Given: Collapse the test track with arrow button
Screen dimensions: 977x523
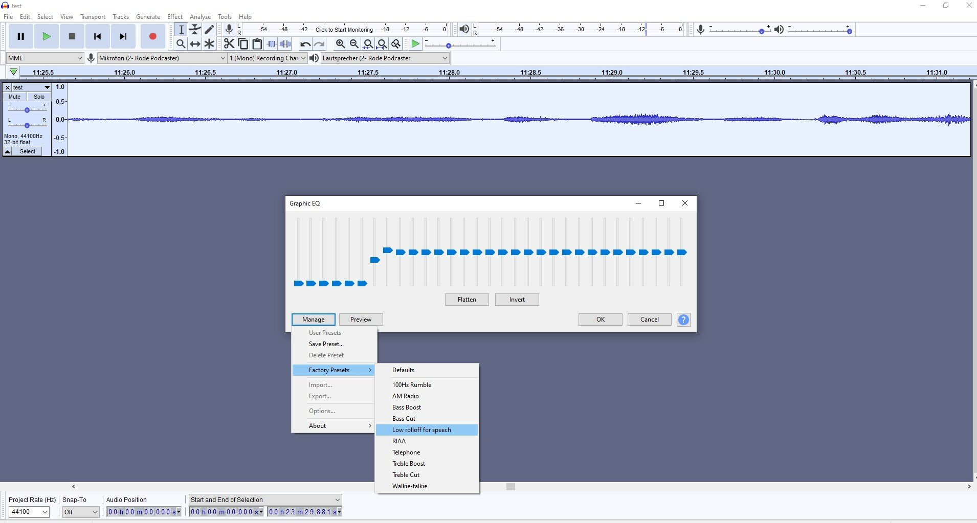Looking at the screenshot, I should pos(8,152).
